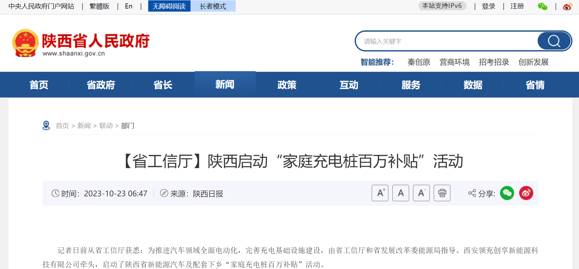Viewport: 579px width, 269px height.
Task: Enable 长者模式 elder mode
Action: click(x=213, y=6)
